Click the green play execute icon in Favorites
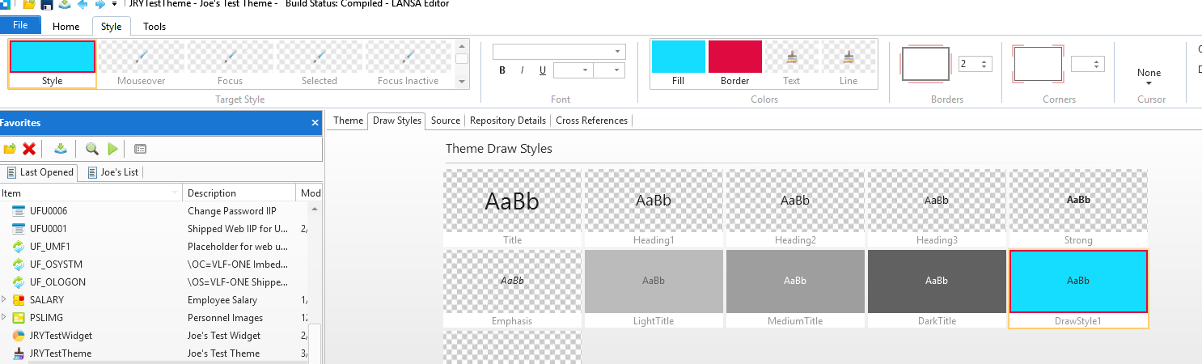Screen dimensions: 1202x364 (x=112, y=149)
